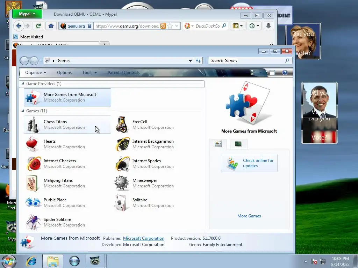358x268 pixels.
Task: Click network icon in system tray
Action: tap(323, 261)
